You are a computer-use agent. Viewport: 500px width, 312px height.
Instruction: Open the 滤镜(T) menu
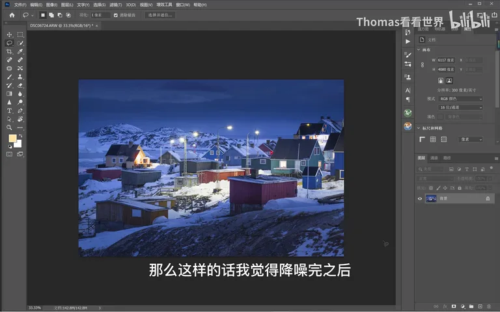click(x=115, y=5)
